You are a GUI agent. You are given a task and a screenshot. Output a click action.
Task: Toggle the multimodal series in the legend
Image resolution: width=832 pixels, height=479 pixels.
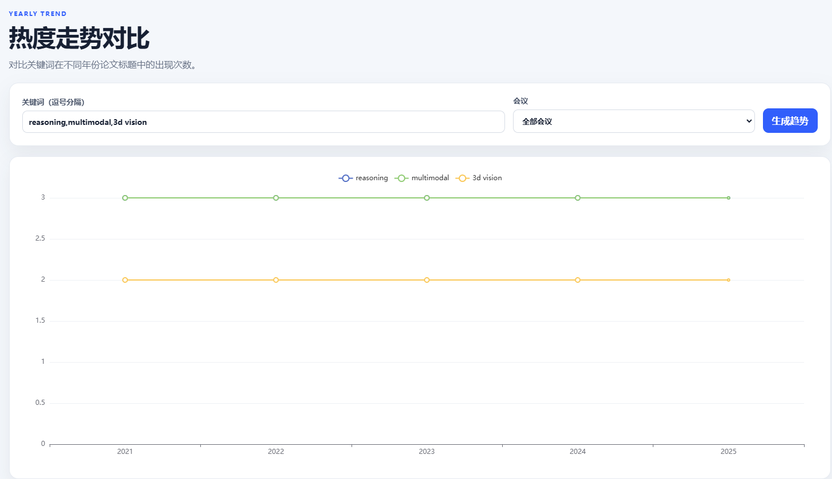[x=422, y=178]
